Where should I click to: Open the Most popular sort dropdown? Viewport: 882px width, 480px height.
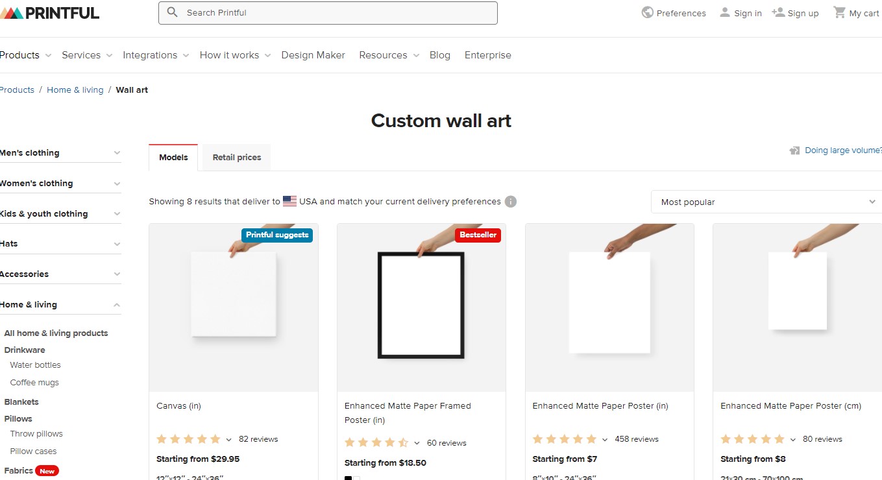pyautogui.click(x=765, y=202)
